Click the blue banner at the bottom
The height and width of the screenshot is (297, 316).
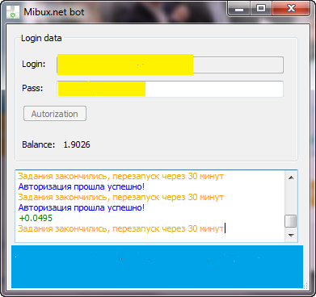[x=157, y=266]
